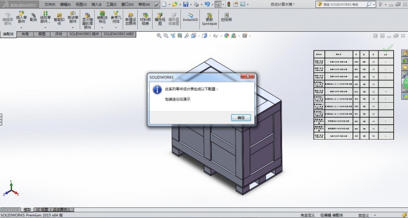
Task: Expand the 装配体特征 dropdown arrow
Action: point(102,27)
